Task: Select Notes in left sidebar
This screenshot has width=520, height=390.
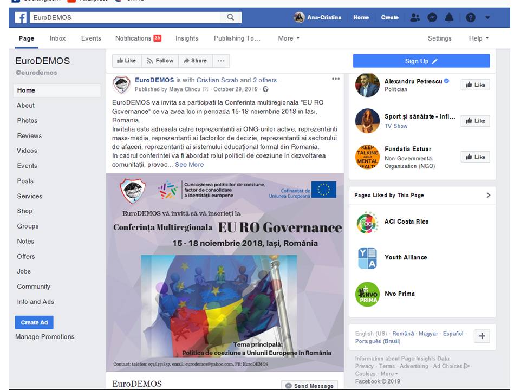Action: [x=25, y=242]
